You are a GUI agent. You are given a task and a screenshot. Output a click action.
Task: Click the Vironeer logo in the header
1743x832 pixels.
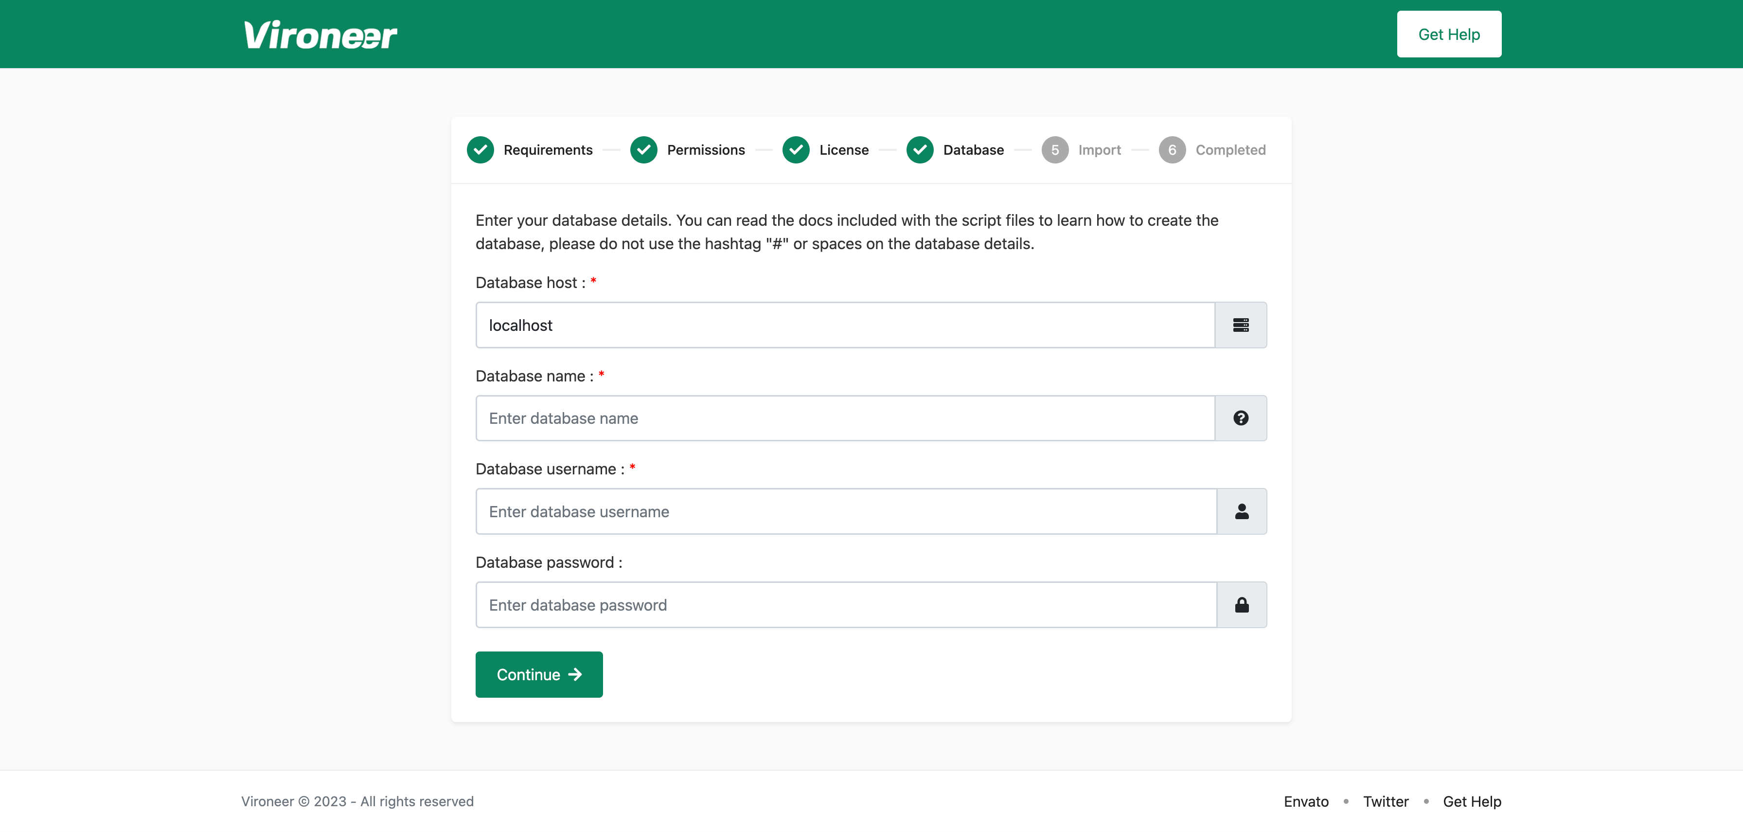pos(320,34)
